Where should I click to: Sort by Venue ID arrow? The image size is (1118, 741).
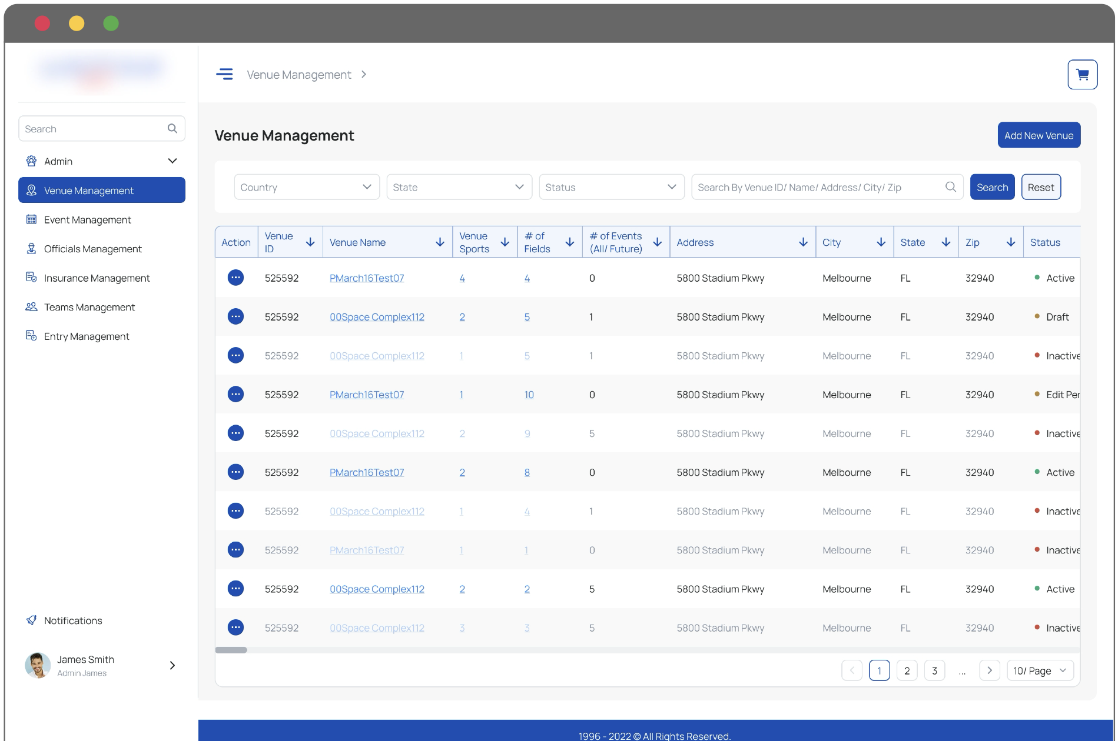pyautogui.click(x=310, y=242)
